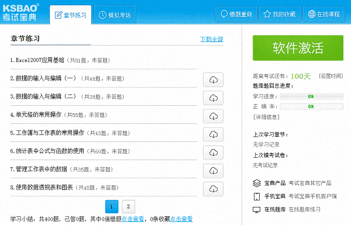The height and width of the screenshot is (225, 351).
Task: Go to page 1 of chapters
Action: tap(112, 206)
